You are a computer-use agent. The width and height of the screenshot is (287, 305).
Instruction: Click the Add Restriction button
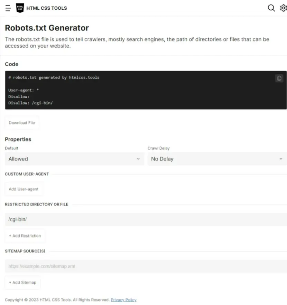click(x=25, y=236)
